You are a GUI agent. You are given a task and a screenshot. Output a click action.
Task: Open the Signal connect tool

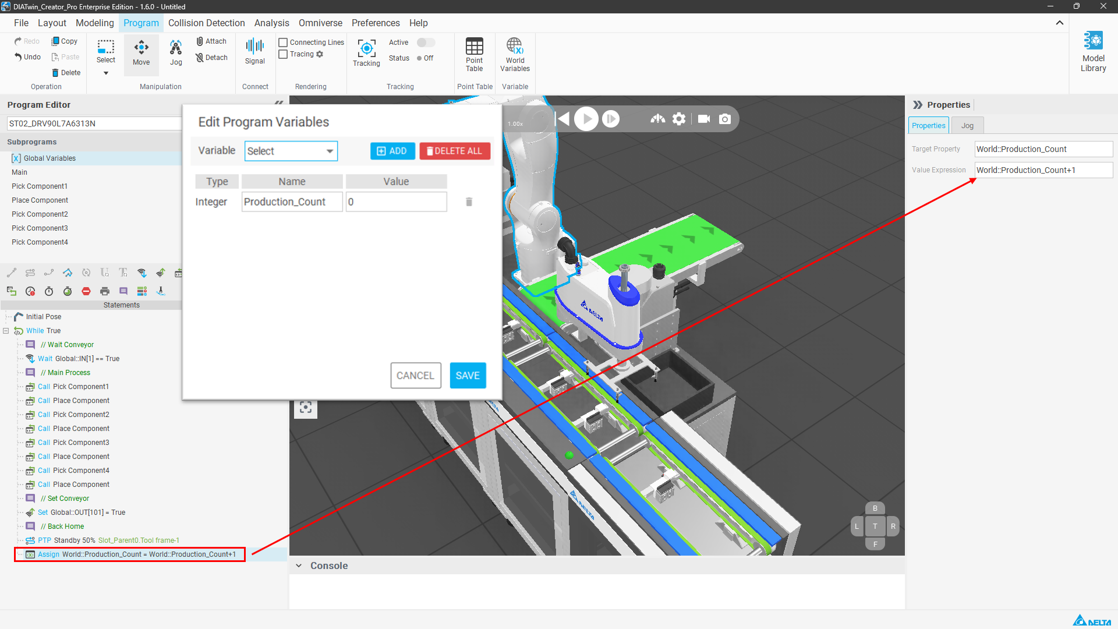point(254,52)
